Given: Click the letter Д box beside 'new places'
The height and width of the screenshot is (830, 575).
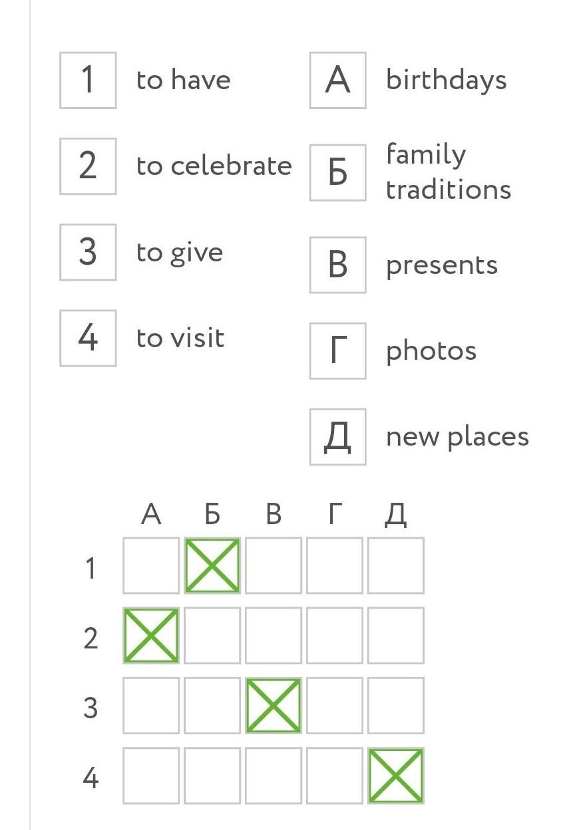Looking at the screenshot, I should pos(337,436).
